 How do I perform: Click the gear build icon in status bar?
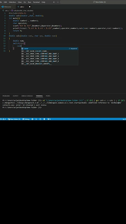[x=32, y=119]
